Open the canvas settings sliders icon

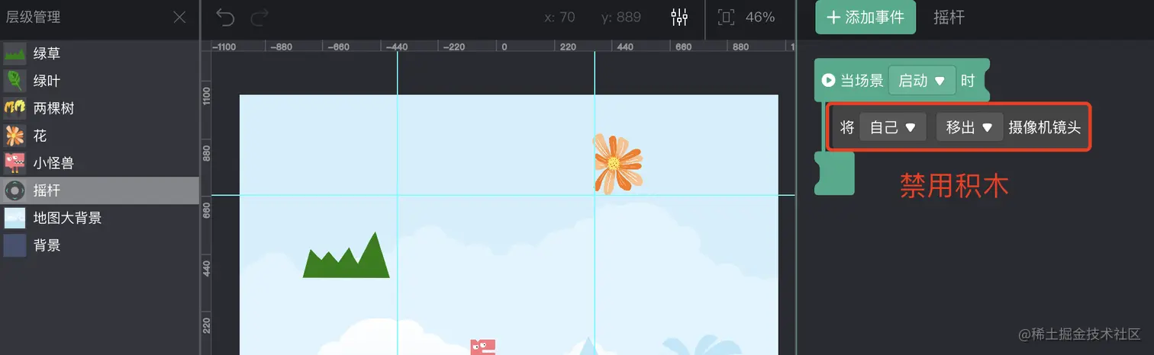click(x=679, y=17)
